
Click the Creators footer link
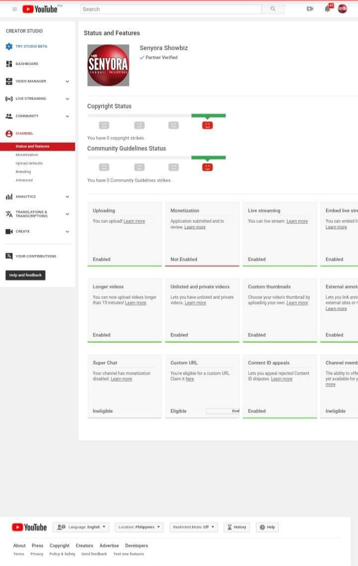pos(85,546)
